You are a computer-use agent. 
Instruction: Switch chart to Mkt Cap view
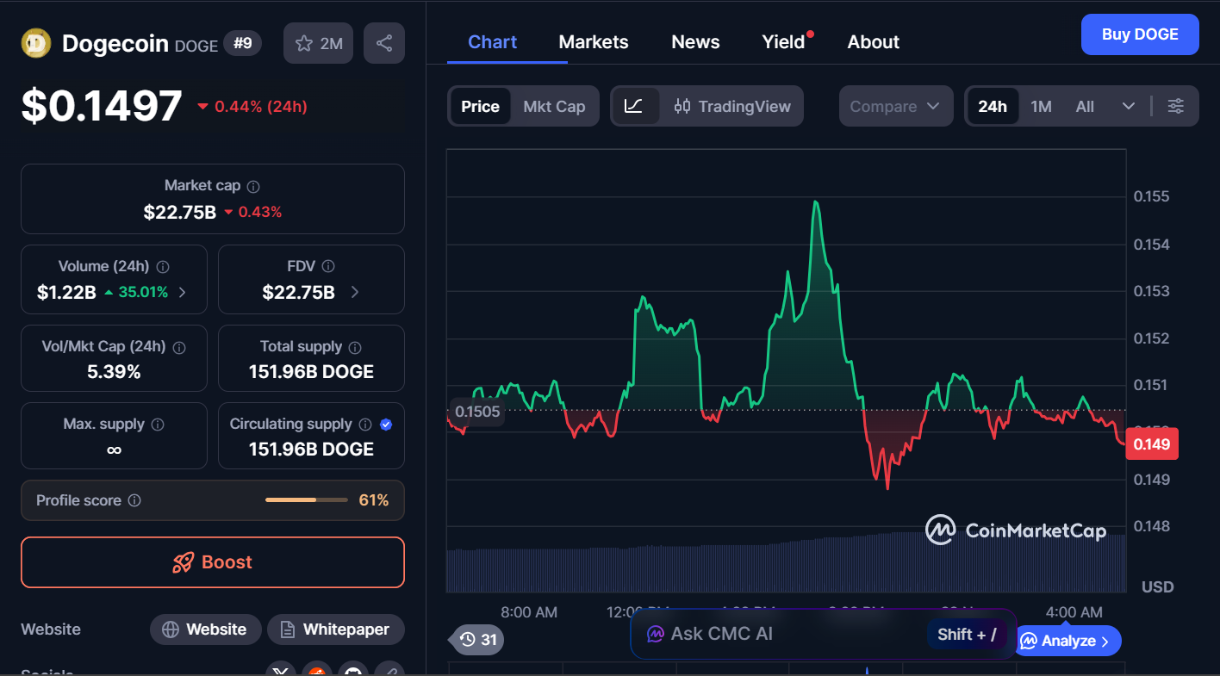(x=554, y=106)
